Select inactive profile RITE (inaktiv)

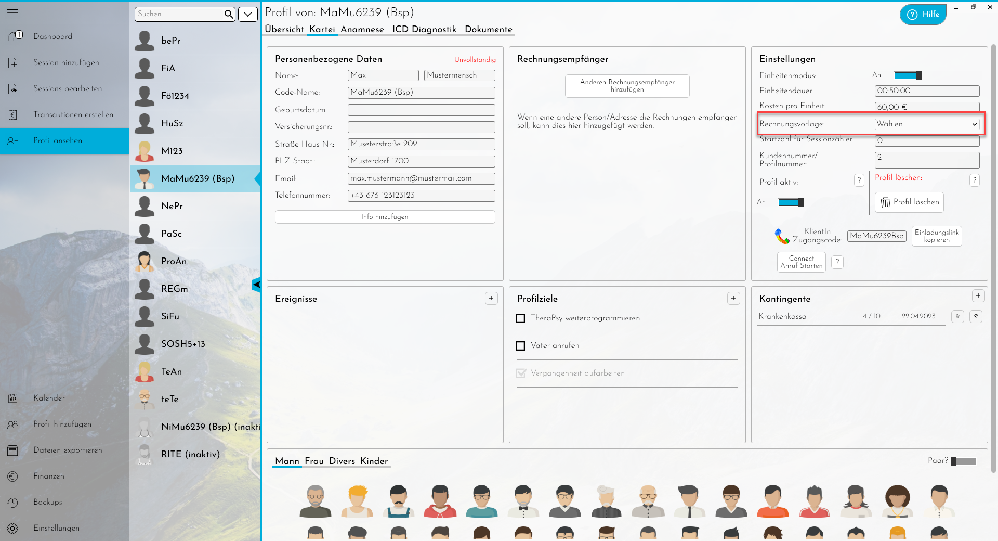195,454
